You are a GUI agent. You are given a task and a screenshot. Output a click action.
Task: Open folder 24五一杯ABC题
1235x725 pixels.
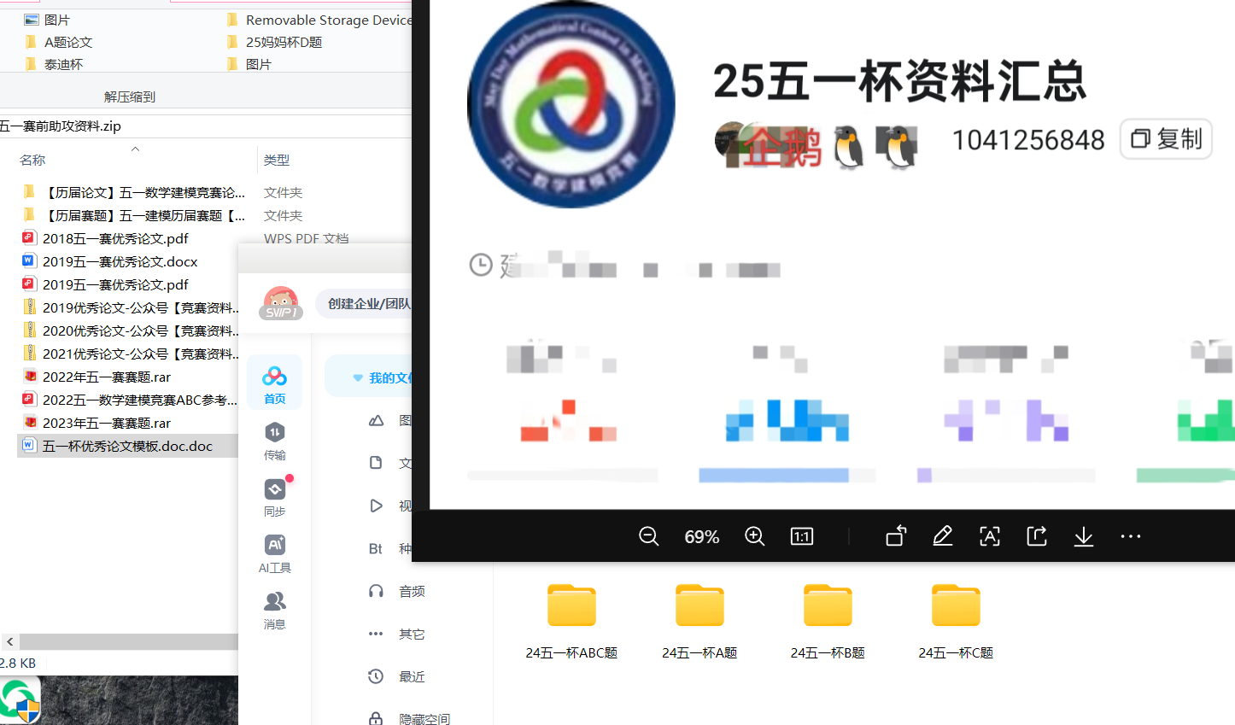[571, 621]
